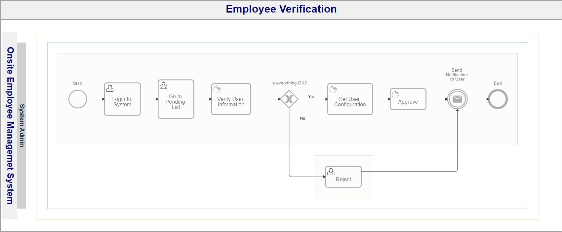This screenshot has height=232, width=562.
Task: Click hand icon in Verify User Information task
Action: pyautogui.click(x=217, y=89)
